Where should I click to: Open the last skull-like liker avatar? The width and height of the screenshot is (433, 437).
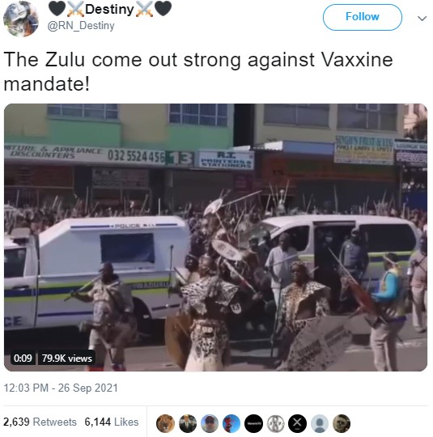[342, 423]
